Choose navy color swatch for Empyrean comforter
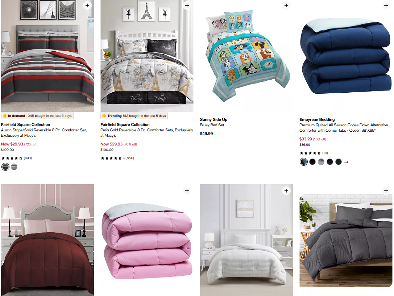This screenshot has height=296, width=394. tap(303, 162)
